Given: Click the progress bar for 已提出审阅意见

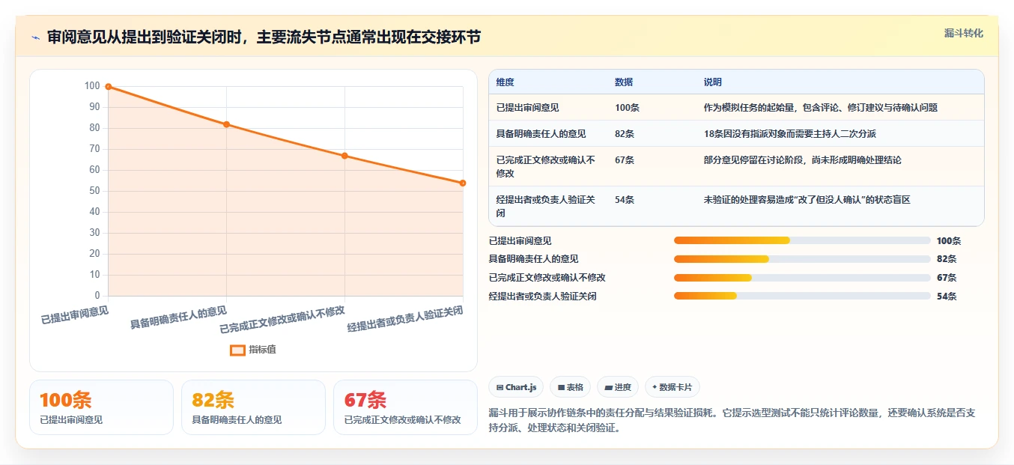Looking at the screenshot, I should point(802,240).
